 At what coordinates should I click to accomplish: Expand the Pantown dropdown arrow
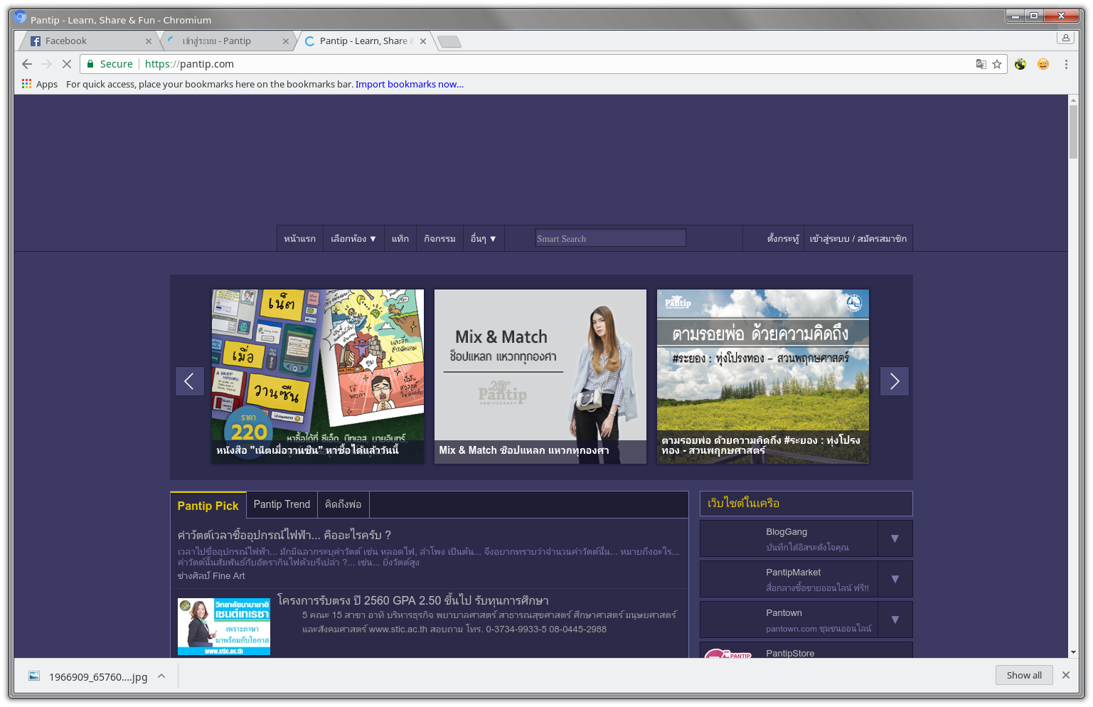[895, 620]
